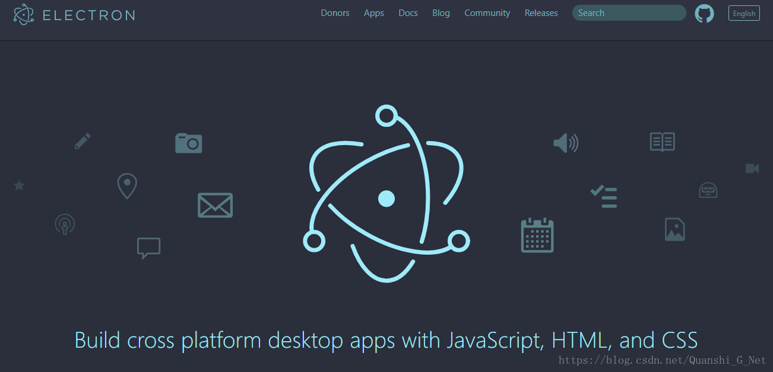The image size is (773, 372).
Task: Go to the Apps section
Action: click(374, 13)
